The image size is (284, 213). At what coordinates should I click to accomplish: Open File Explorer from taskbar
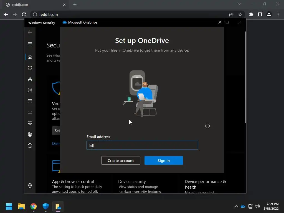[x=21, y=206]
